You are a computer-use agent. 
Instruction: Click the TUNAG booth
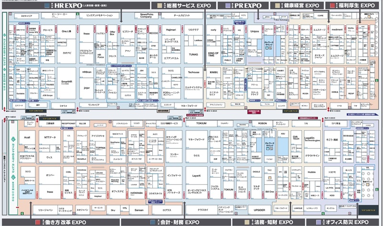193,54
